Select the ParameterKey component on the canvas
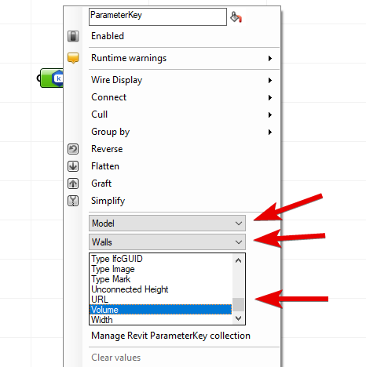This screenshot has width=366, height=367. click(x=51, y=78)
